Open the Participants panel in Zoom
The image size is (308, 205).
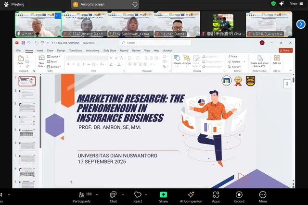point(81,197)
